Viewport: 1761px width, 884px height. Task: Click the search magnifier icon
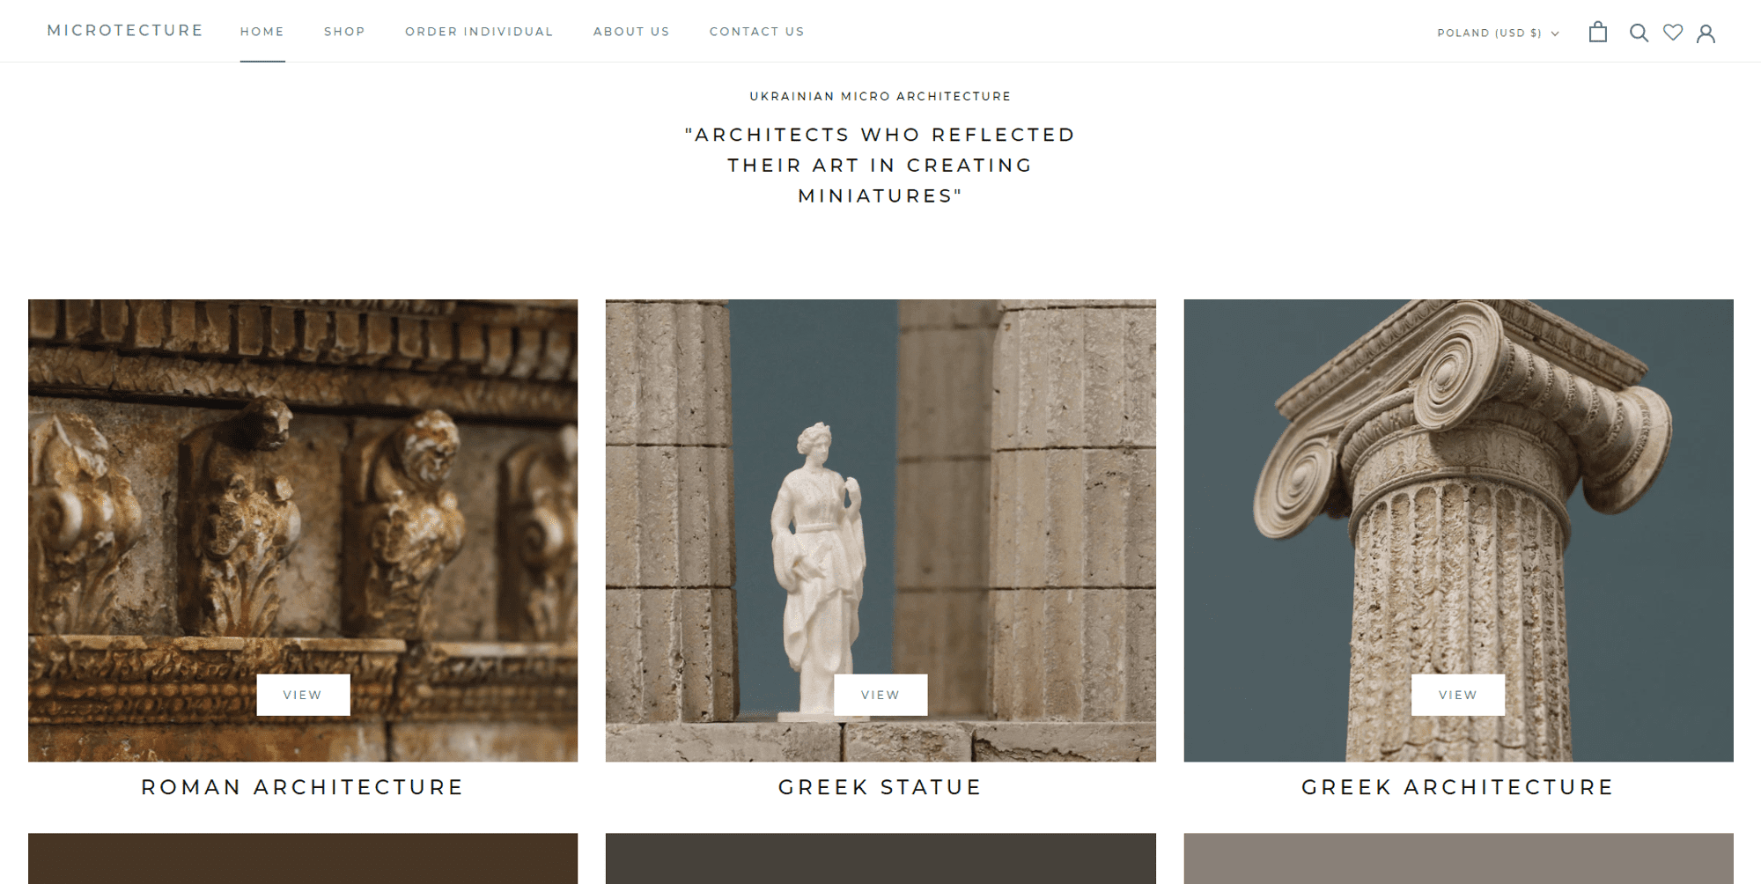tap(1638, 33)
